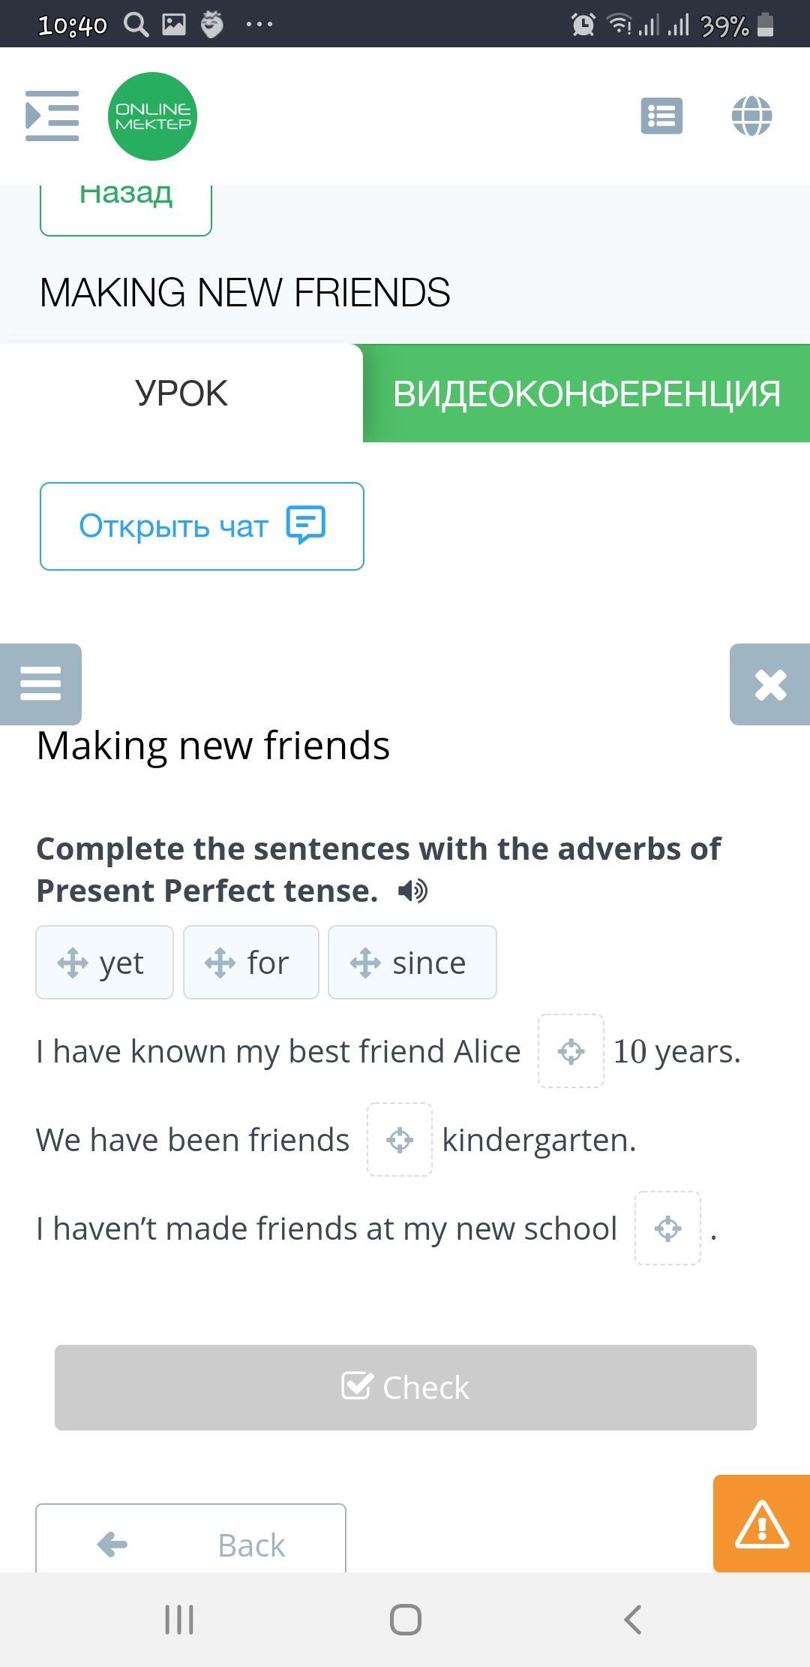Switch to the УРОК tab
Screen dimensions: 810x1667
[x=181, y=393]
